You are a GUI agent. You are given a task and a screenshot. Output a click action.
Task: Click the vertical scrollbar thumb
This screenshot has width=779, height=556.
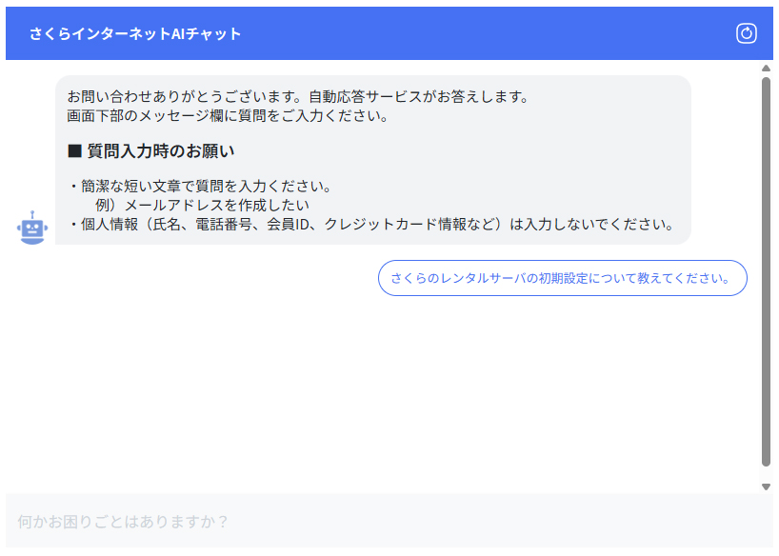(x=766, y=271)
